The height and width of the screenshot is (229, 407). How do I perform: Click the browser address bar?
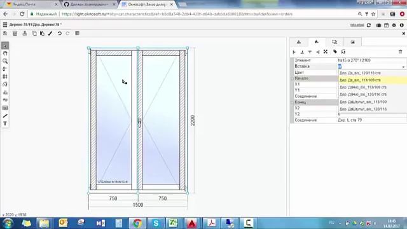click(192, 14)
